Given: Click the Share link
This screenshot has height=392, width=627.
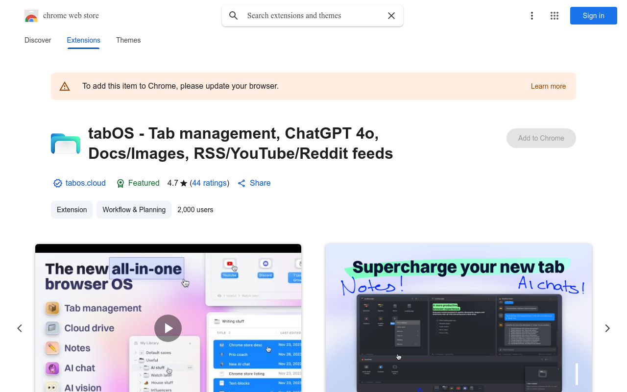Looking at the screenshot, I should point(260,183).
